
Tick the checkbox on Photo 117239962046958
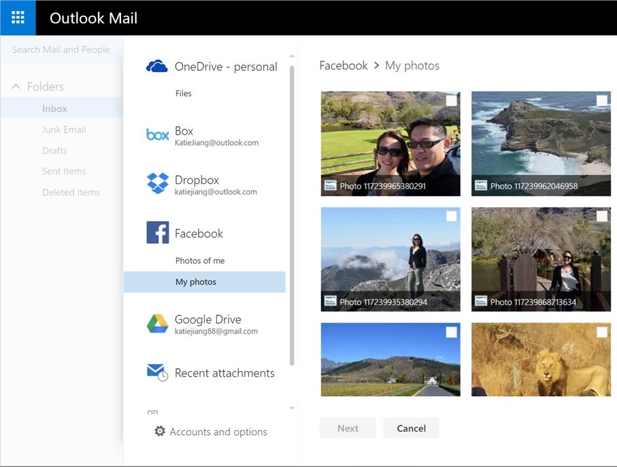click(x=602, y=101)
